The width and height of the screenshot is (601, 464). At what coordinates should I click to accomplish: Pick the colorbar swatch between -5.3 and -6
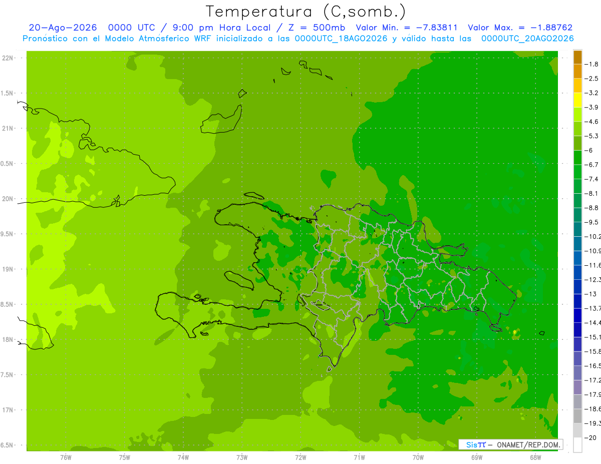577,143
